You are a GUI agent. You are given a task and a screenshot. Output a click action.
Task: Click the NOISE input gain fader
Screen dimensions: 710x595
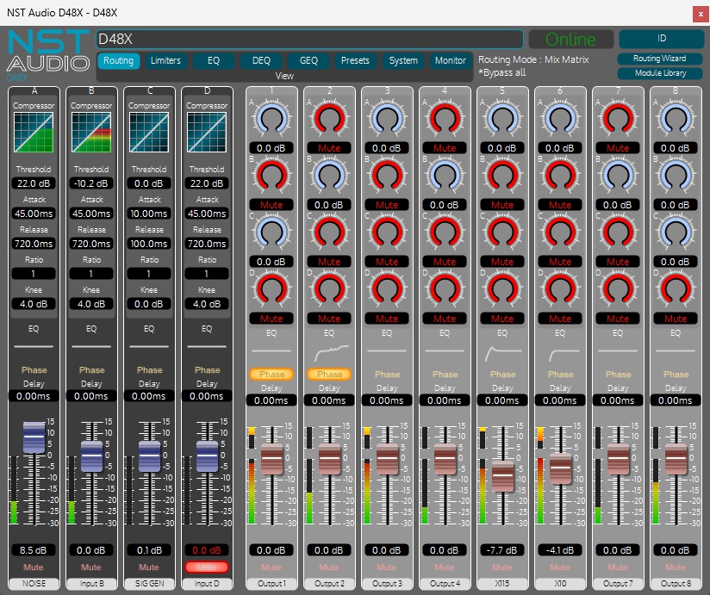pos(34,437)
